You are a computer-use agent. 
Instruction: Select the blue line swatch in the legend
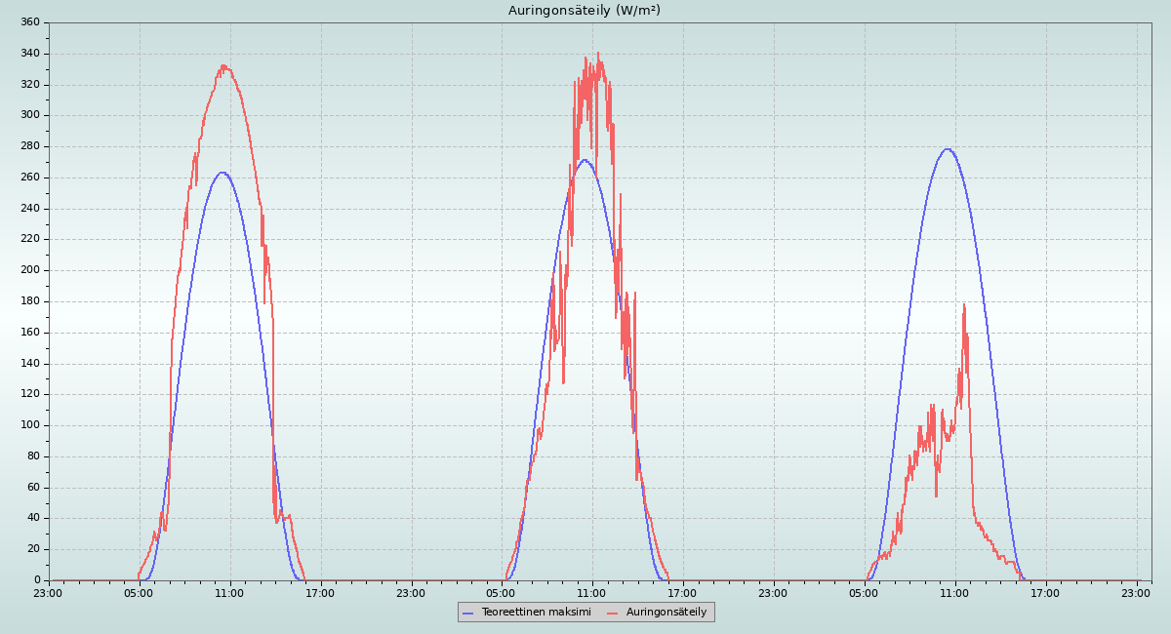[468, 613]
